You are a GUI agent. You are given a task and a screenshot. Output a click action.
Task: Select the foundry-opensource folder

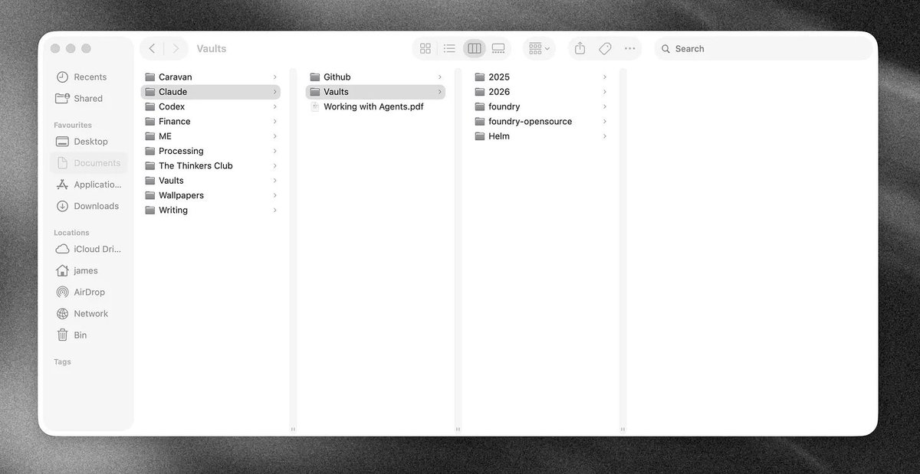(x=540, y=122)
